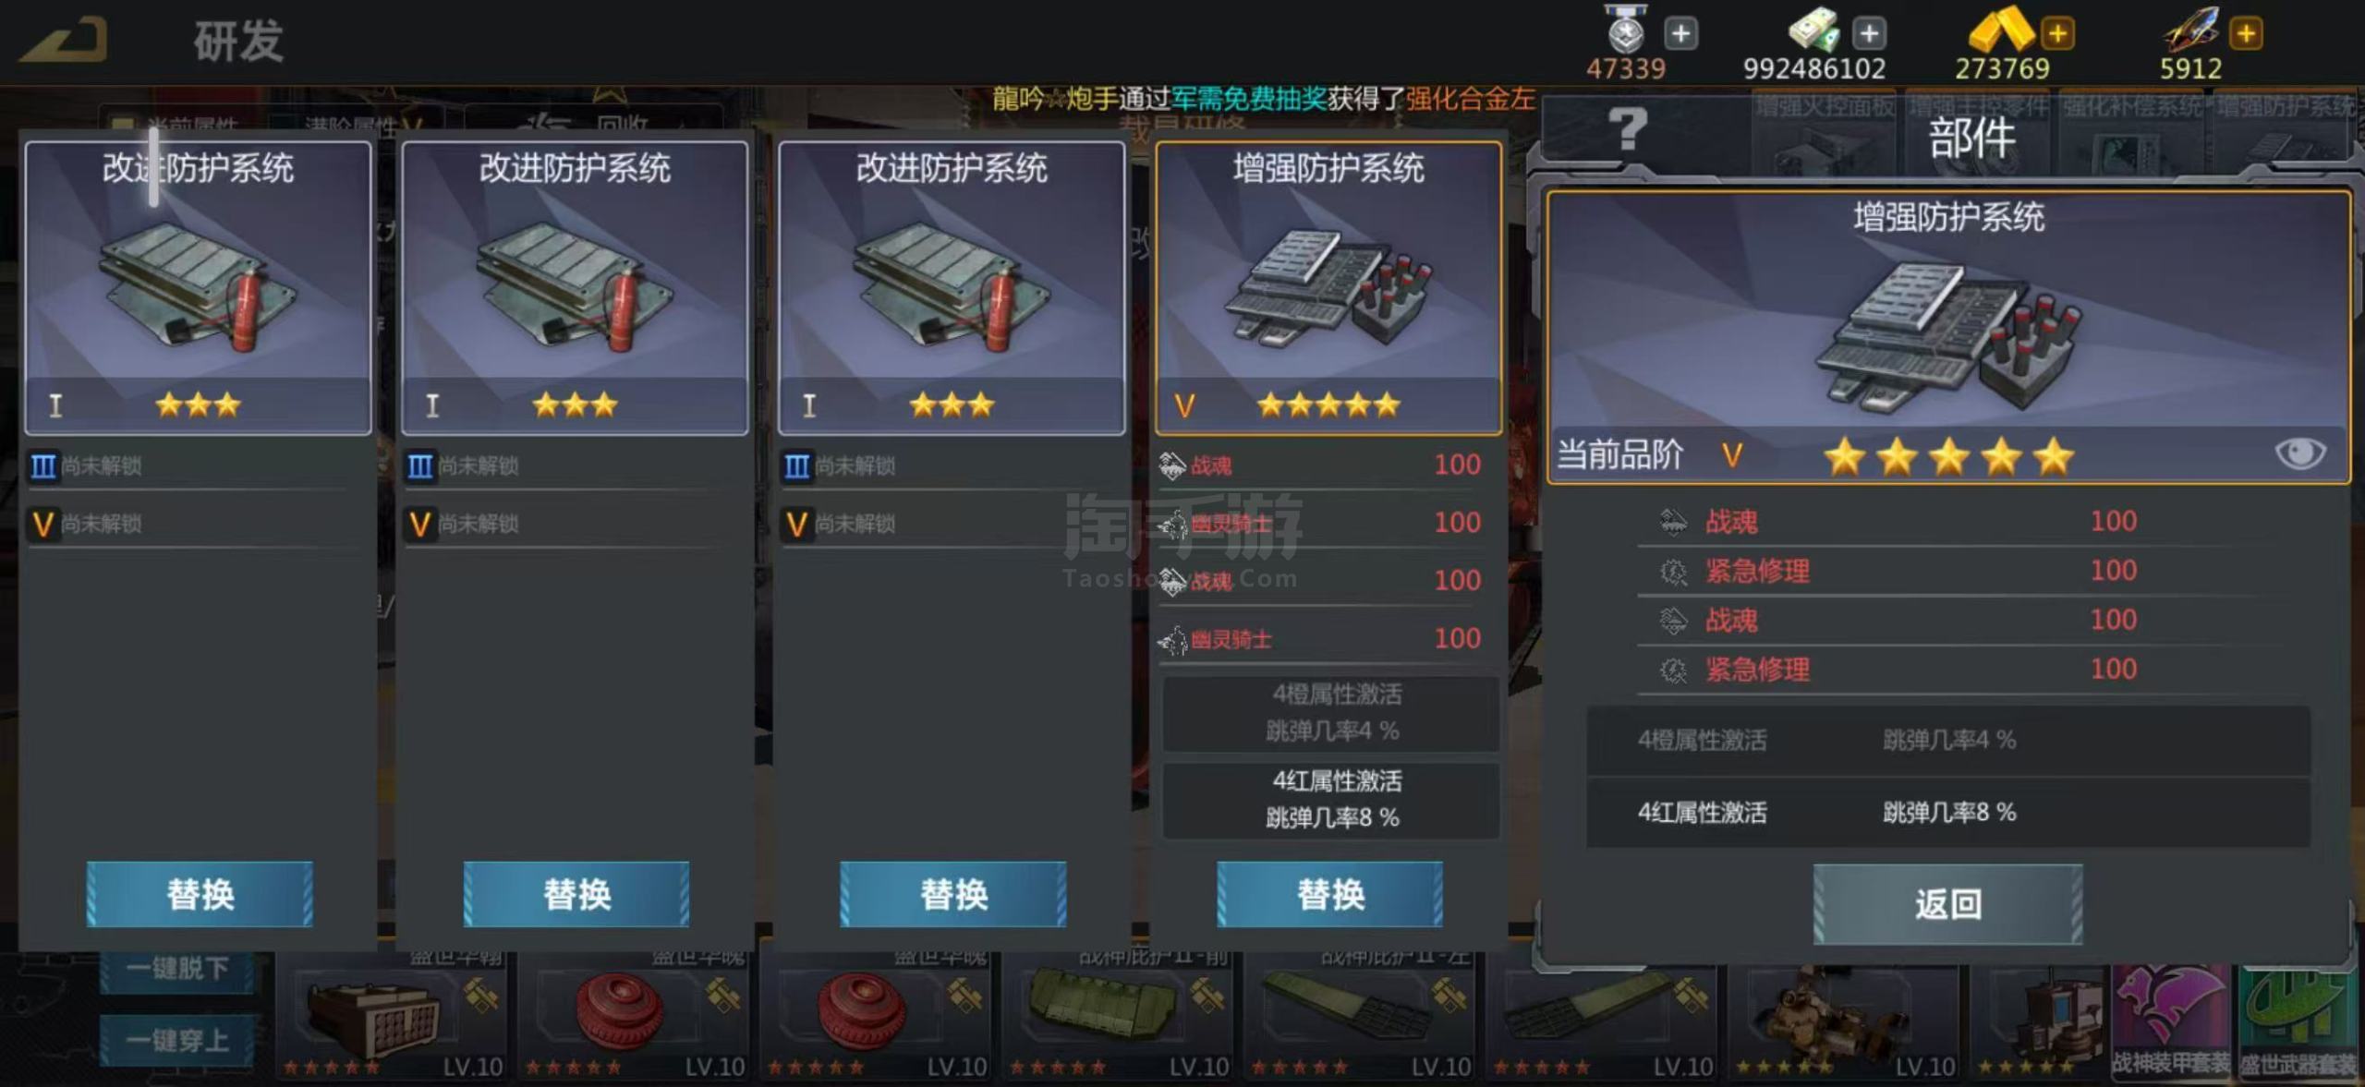2365x1087 pixels.
Task: Select the 战神装甲套装 set icon
Action: point(2170,1022)
